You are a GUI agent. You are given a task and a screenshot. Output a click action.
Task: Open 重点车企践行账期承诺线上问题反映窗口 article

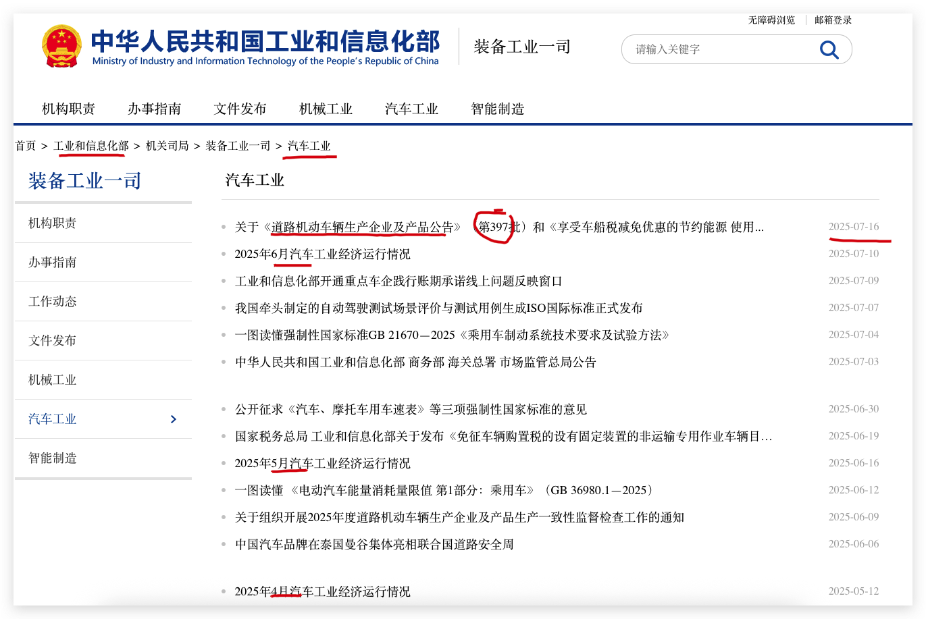398,281
